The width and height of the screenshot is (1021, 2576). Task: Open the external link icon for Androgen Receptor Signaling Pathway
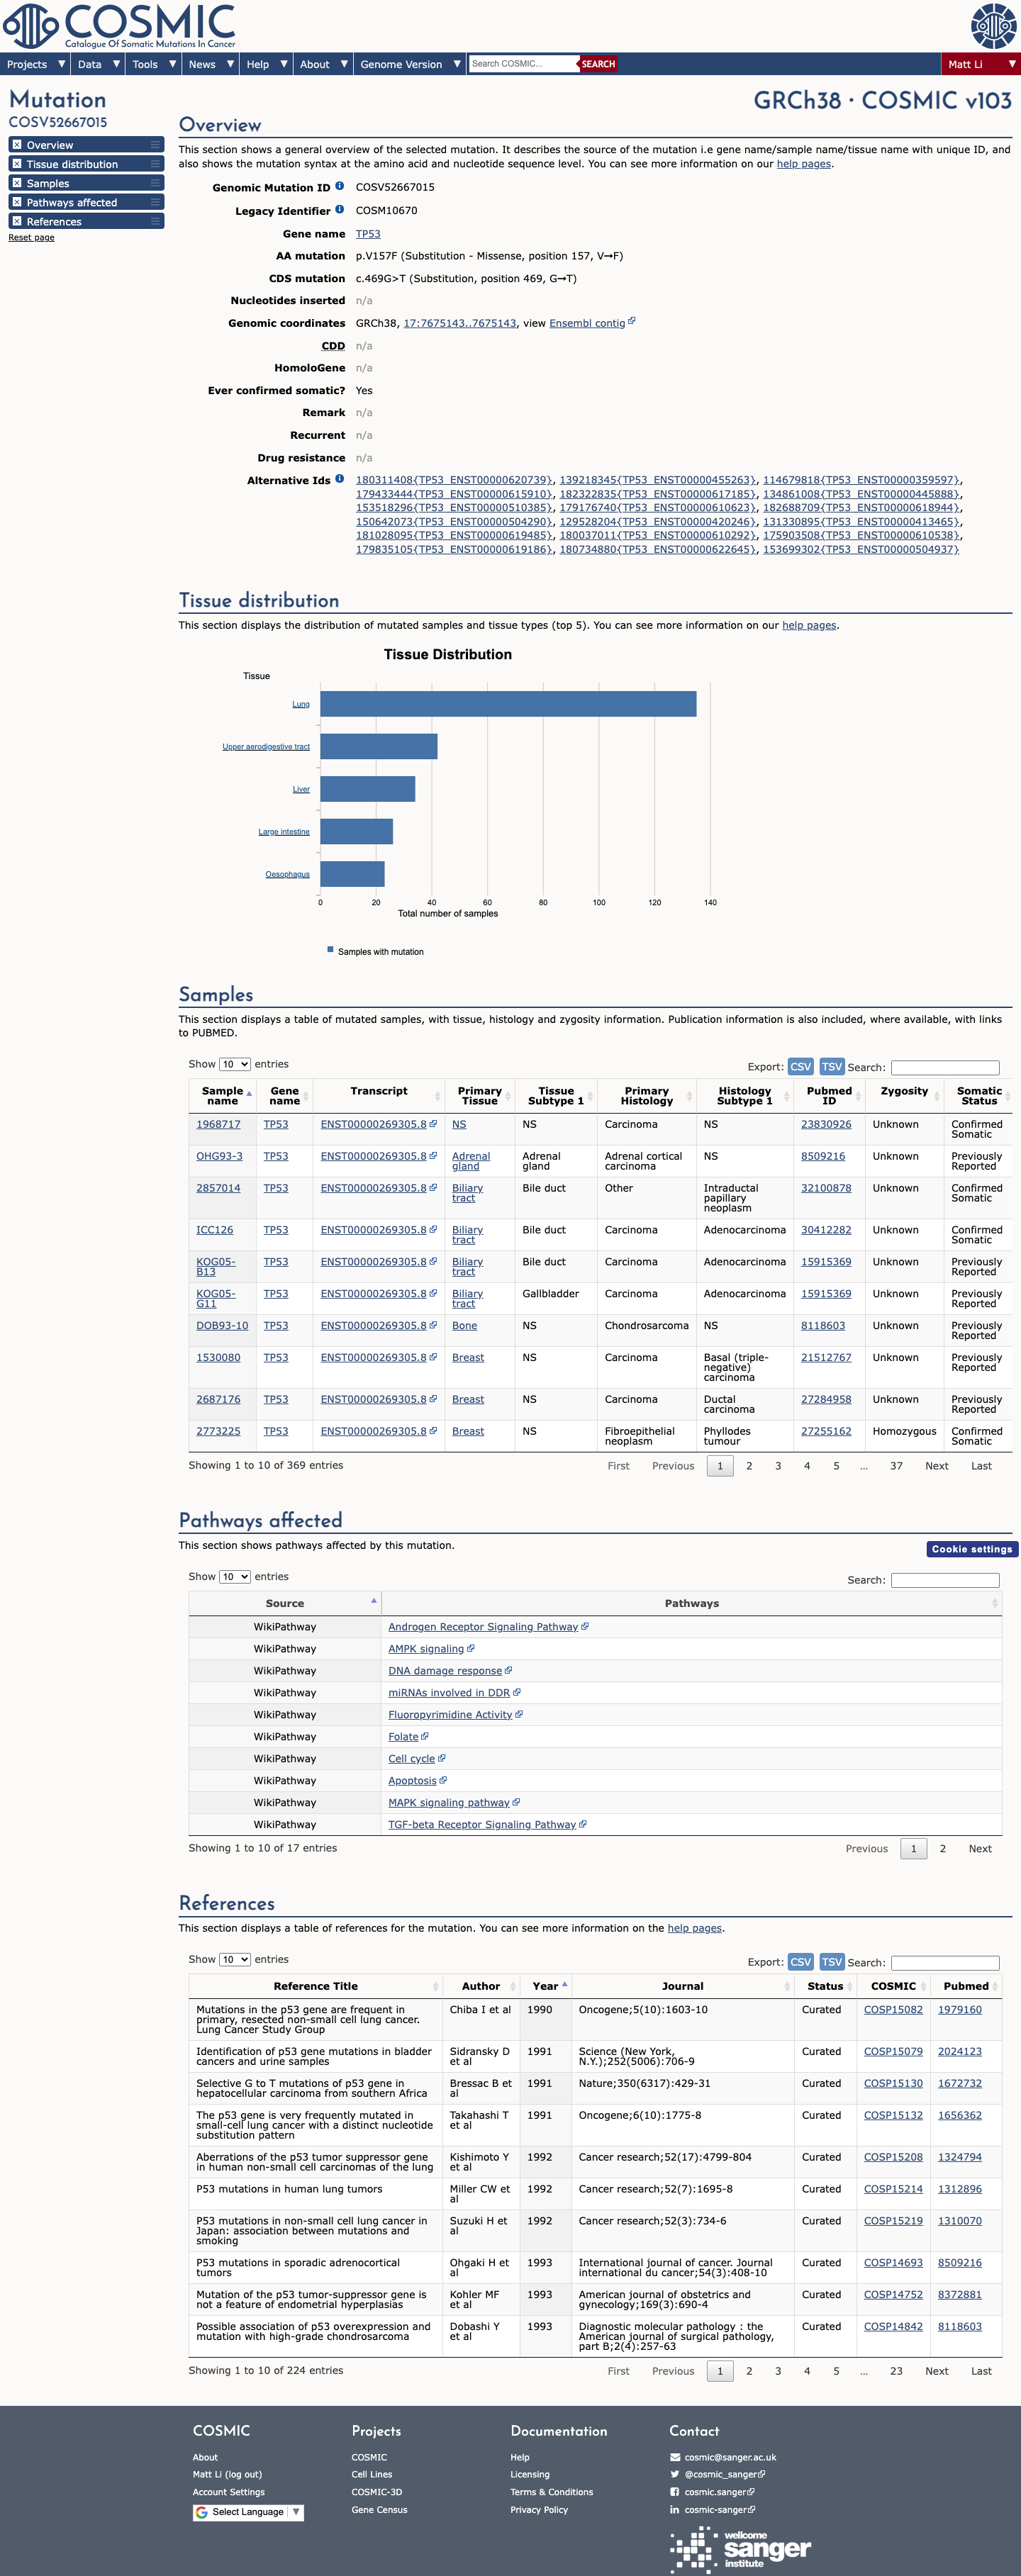[585, 1626]
